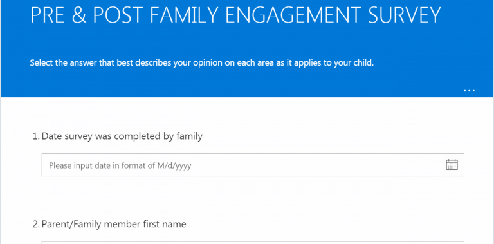Click the date survey completed input field
This screenshot has width=494, height=244.
pyautogui.click(x=253, y=165)
